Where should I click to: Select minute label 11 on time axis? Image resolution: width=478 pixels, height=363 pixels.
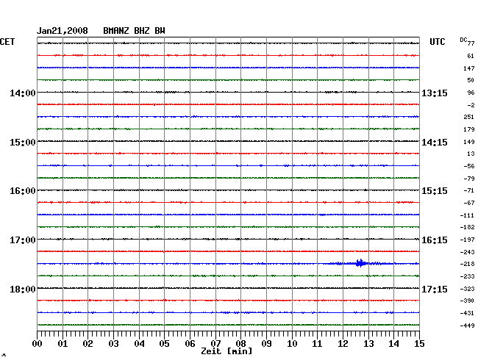pyautogui.click(x=318, y=344)
